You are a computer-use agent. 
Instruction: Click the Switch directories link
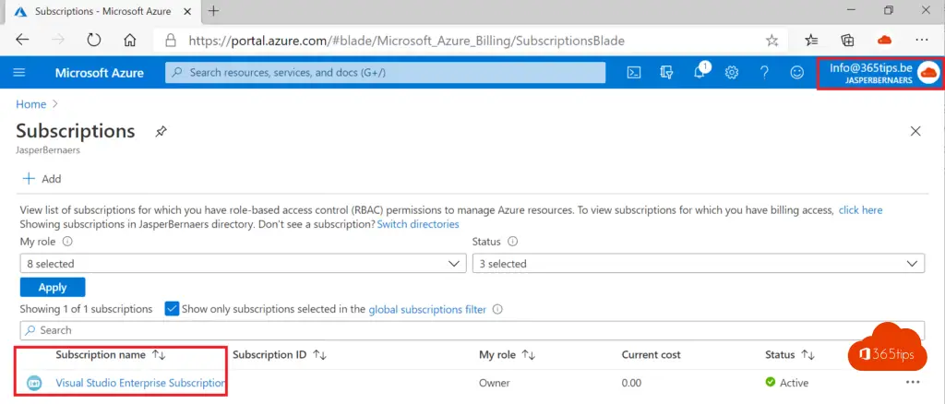(418, 224)
